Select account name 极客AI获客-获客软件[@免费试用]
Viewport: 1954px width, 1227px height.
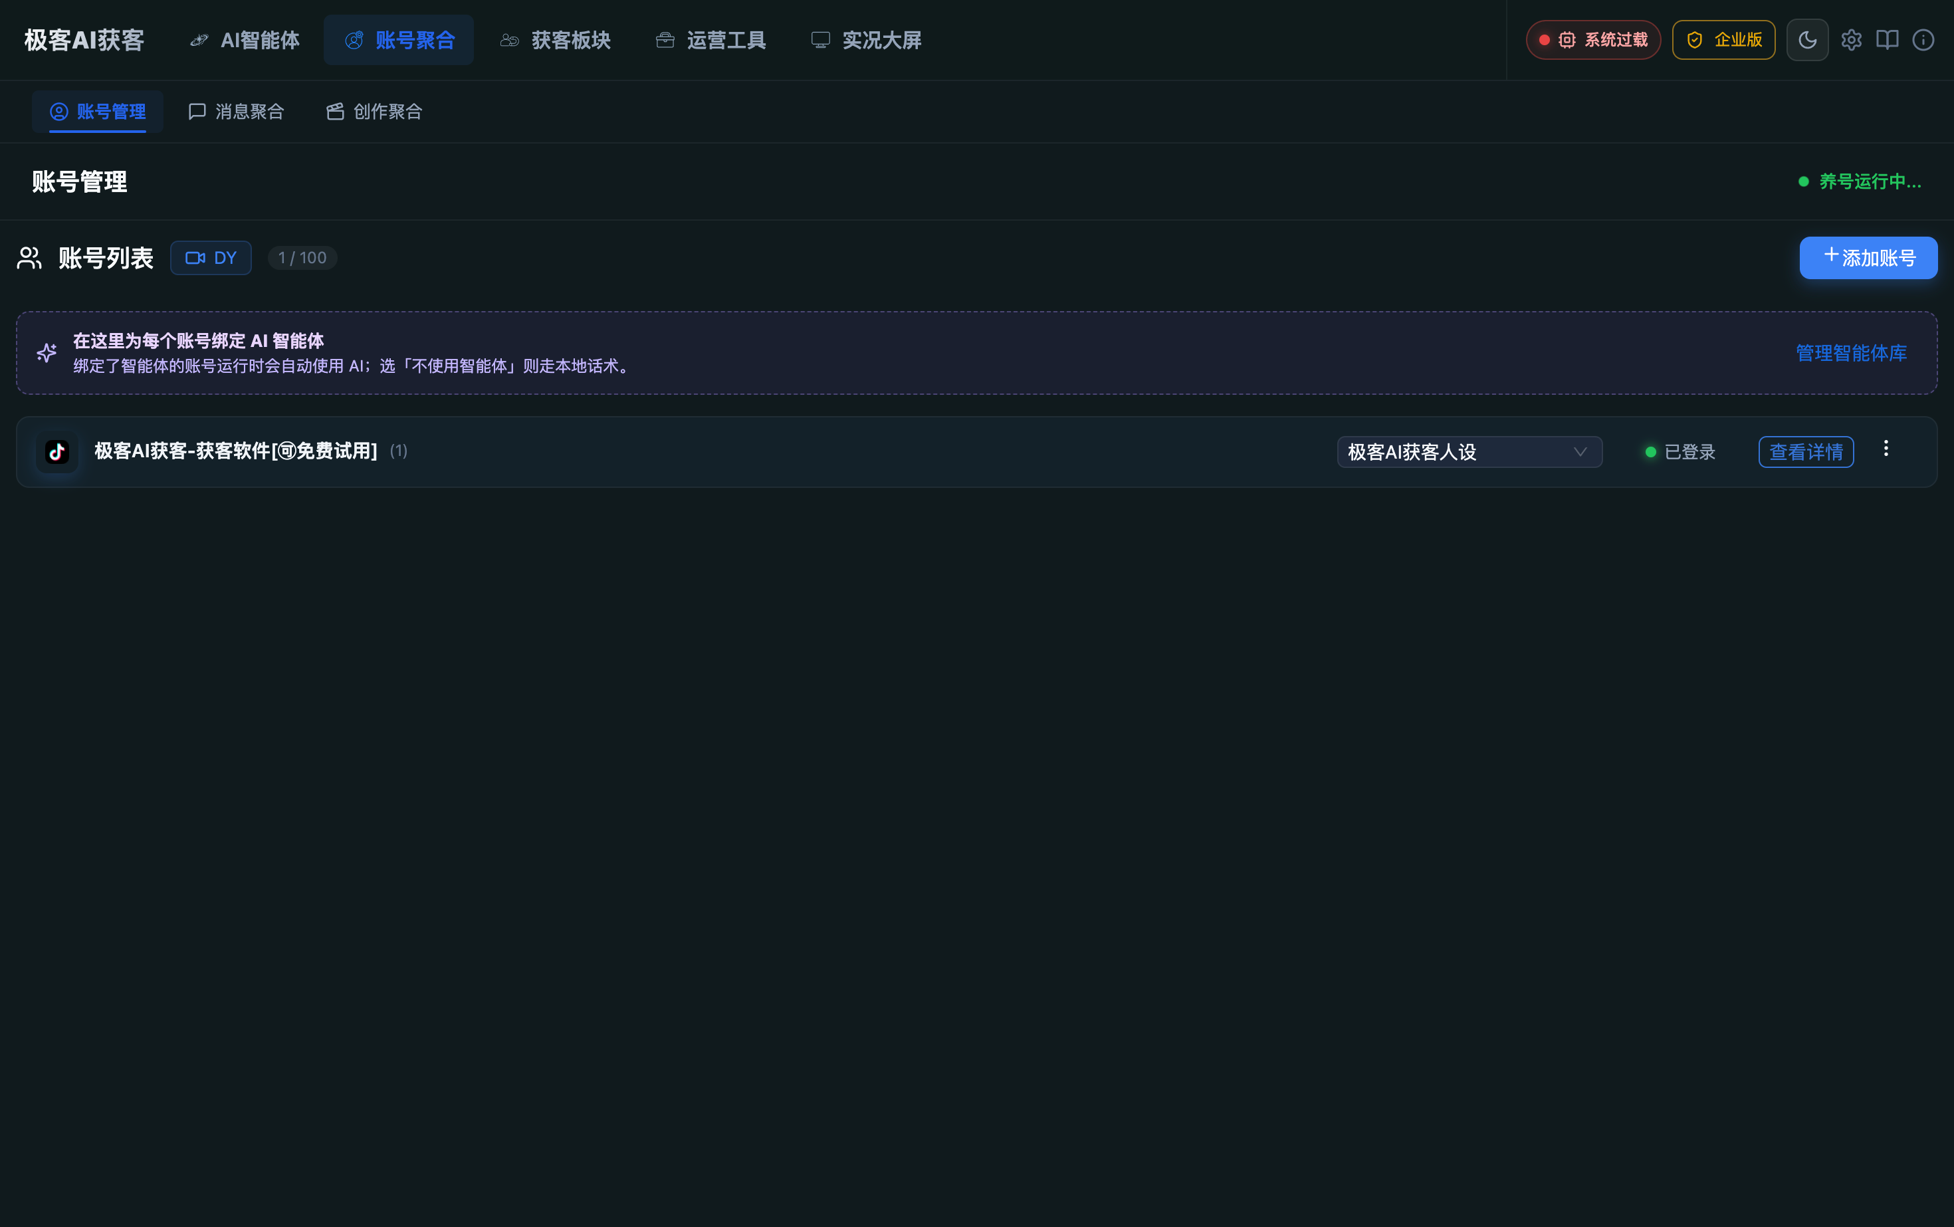click(x=235, y=451)
